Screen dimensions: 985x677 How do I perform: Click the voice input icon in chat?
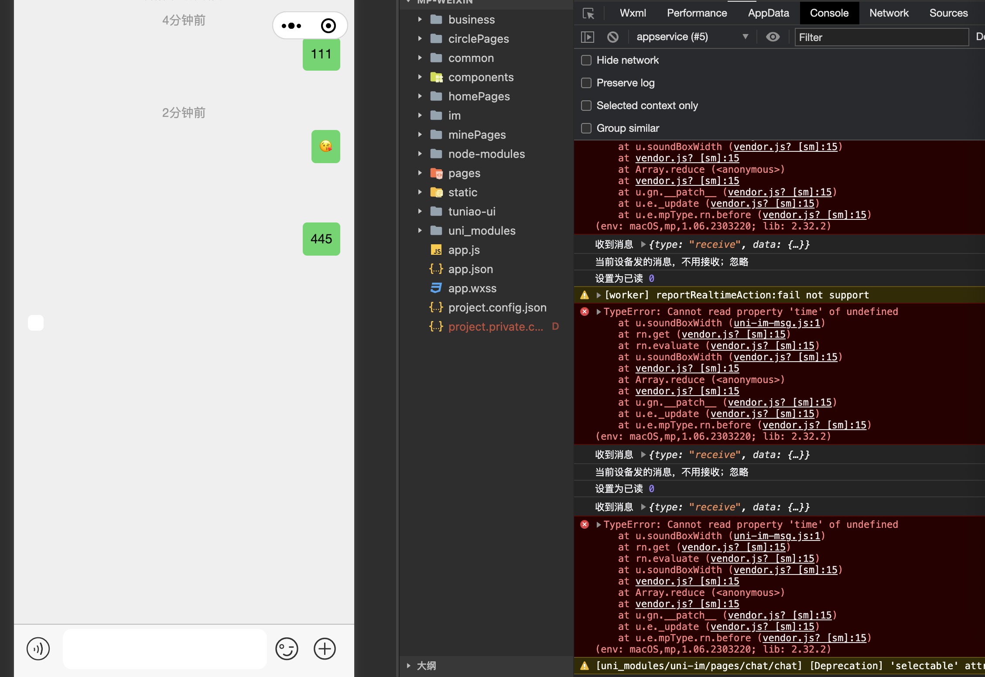click(38, 649)
